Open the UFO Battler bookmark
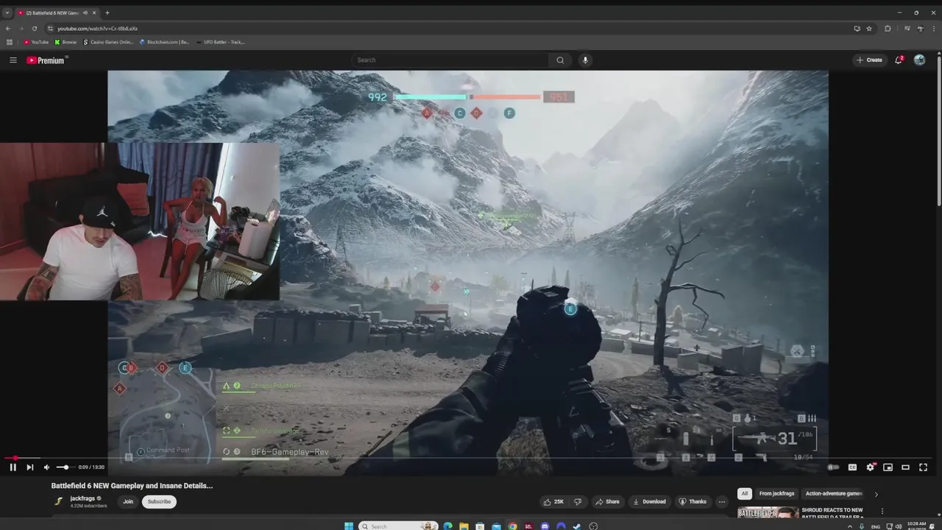This screenshot has width=942, height=530. click(222, 42)
